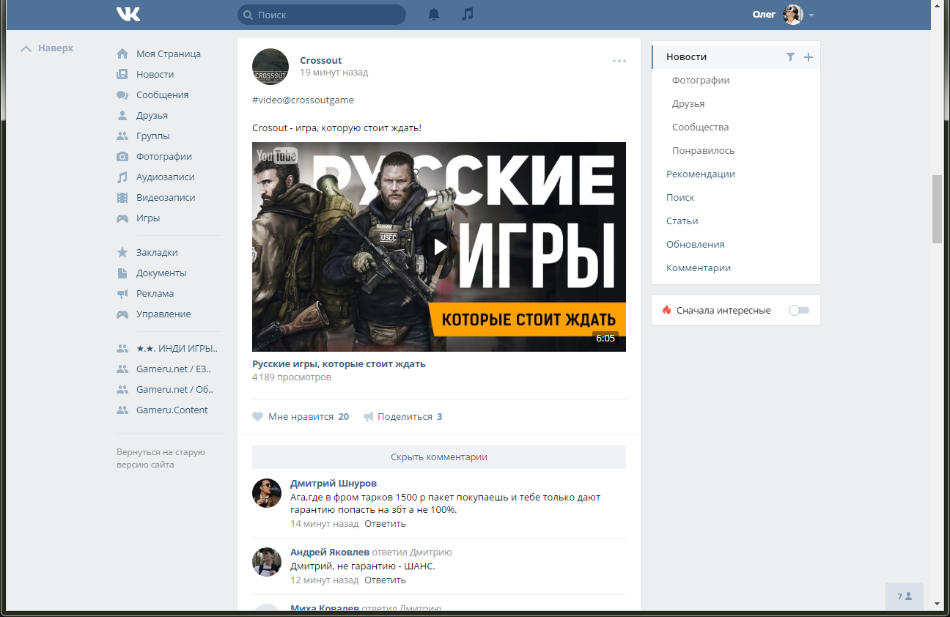
Task: Open the music note player icon
Action: click(468, 14)
